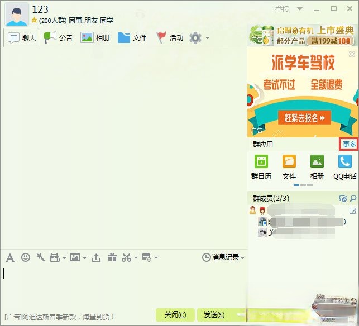359x326 pixels.
Task: Open the green 相册 group app
Action: [317, 167]
